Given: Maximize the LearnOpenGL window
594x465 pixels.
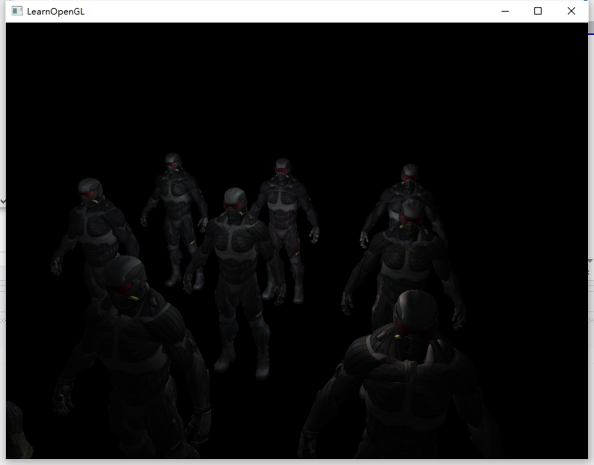Looking at the screenshot, I should [x=538, y=11].
